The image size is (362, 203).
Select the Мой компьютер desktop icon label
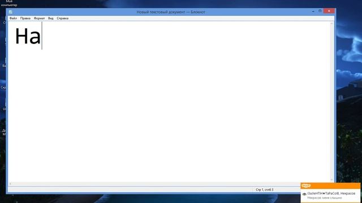pyautogui.click(x=9, y=3)
